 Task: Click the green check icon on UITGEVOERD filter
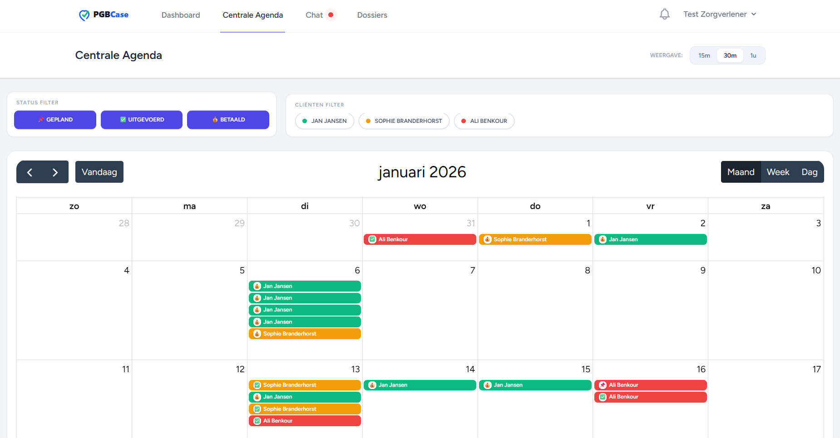123,119
